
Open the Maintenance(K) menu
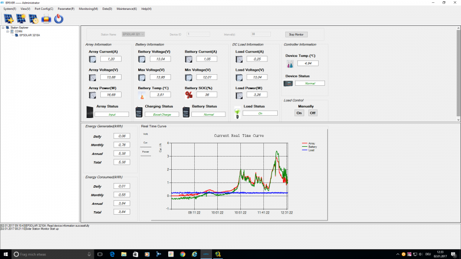pyautogui.click(x=126, y=9)
